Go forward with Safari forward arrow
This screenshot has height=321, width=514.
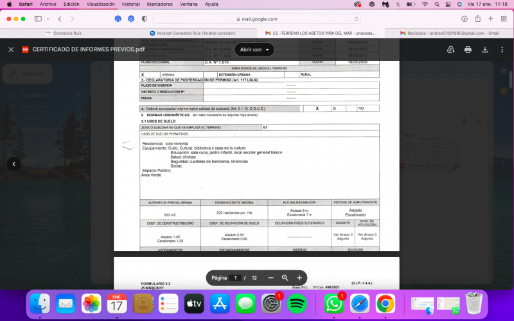(x=73, y=19)
